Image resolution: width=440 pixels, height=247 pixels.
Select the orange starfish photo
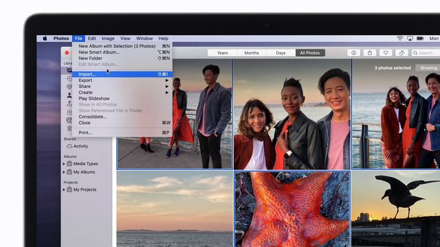point(292,209)
